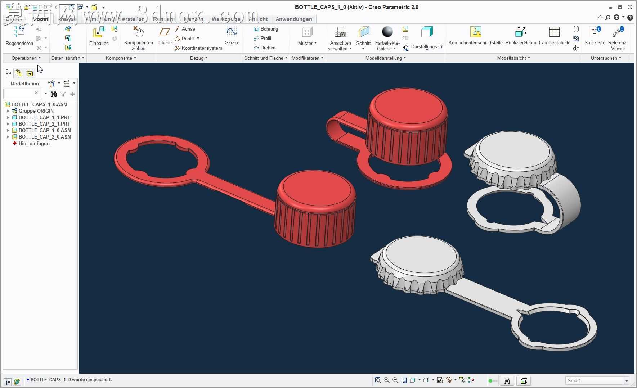Toggle the status bar model tree display

point(8,382)
